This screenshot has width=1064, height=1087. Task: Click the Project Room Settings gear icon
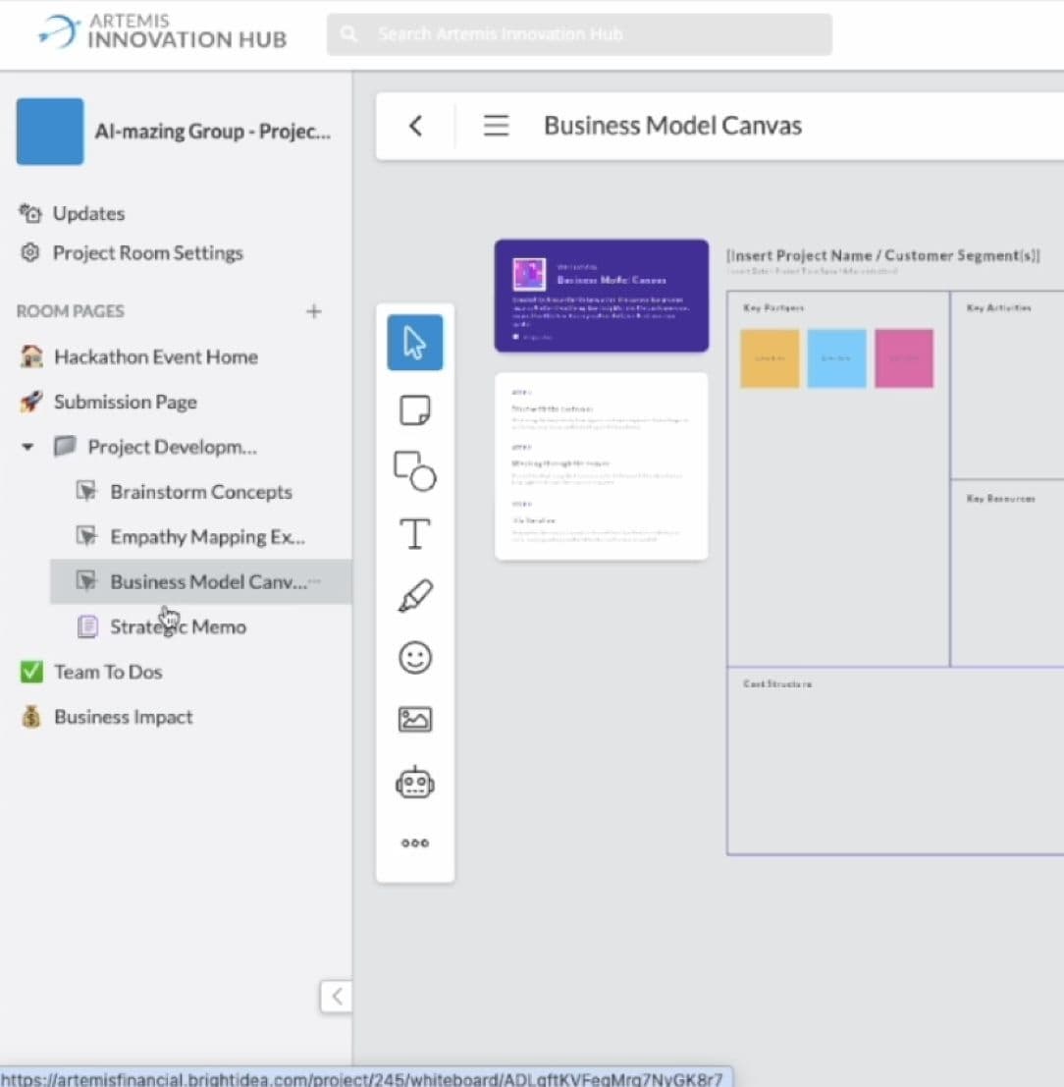[x=29, y=252]
